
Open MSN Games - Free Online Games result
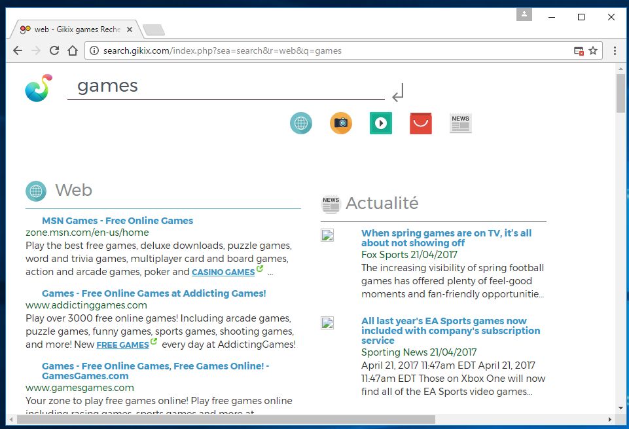pos(118,221)
